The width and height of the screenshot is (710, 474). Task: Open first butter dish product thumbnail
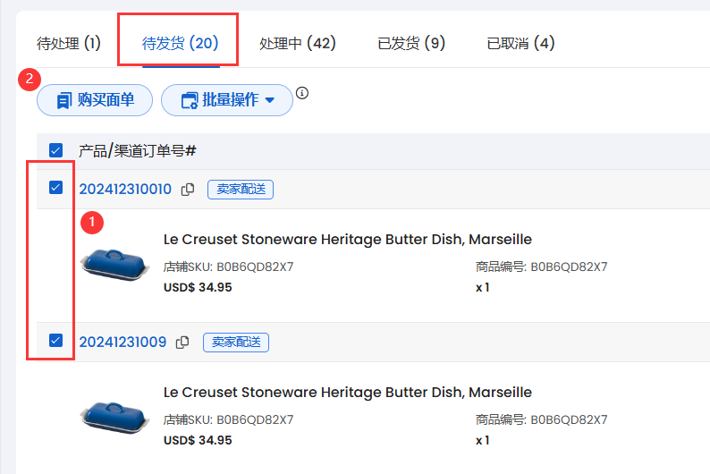(x=114, y=265)
